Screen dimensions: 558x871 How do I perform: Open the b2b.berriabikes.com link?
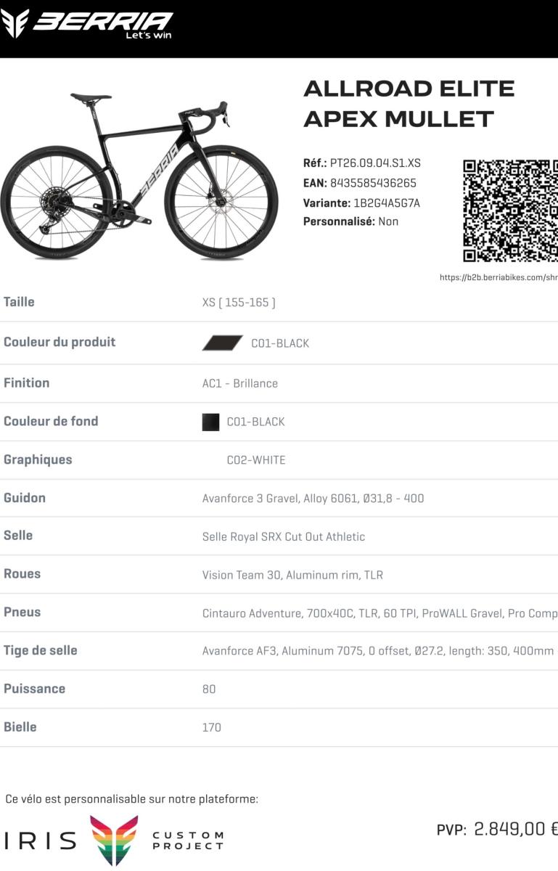(498, 277)
